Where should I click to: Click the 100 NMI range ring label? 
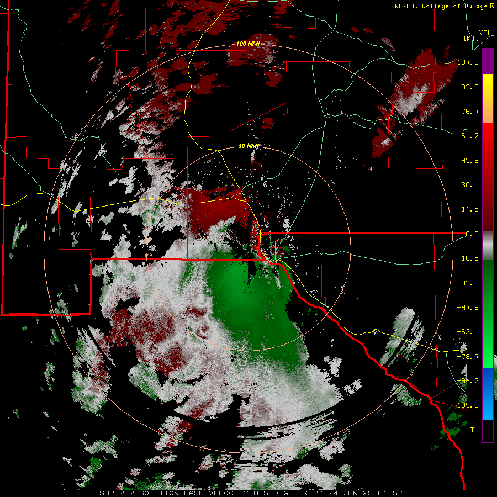tap(248, 44)
